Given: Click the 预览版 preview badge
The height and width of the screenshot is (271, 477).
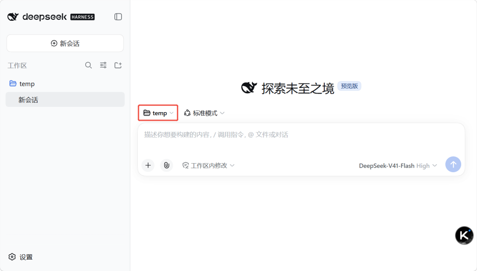Looking at the screenshot, I should (349, 86).
